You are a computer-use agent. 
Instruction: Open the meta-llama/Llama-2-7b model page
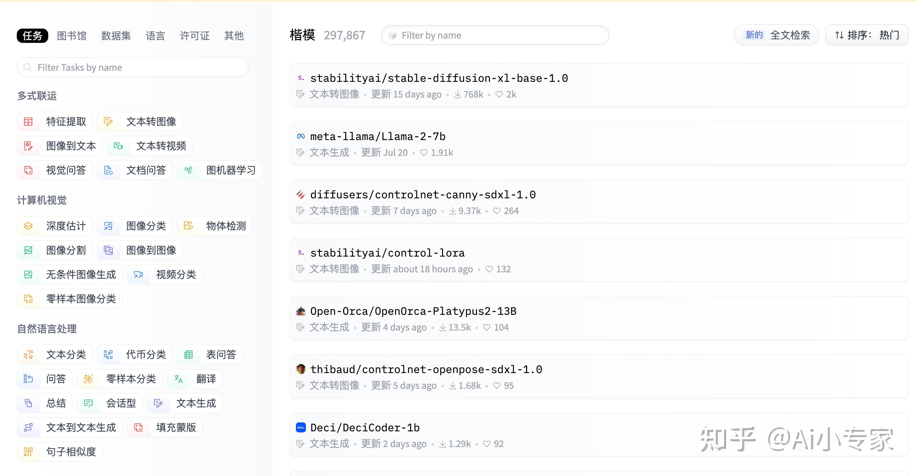coord(377,136)
